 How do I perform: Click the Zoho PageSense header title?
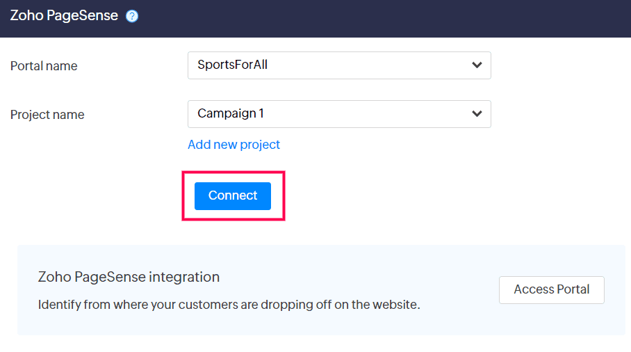64,16
